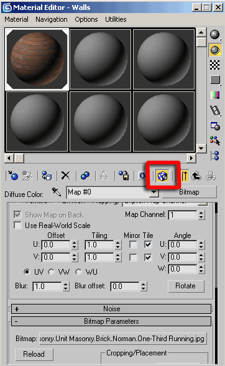The image size is (225, 366).
Task: Open the Material/Map Navigator icon
Action: click(x=214, y=155)
